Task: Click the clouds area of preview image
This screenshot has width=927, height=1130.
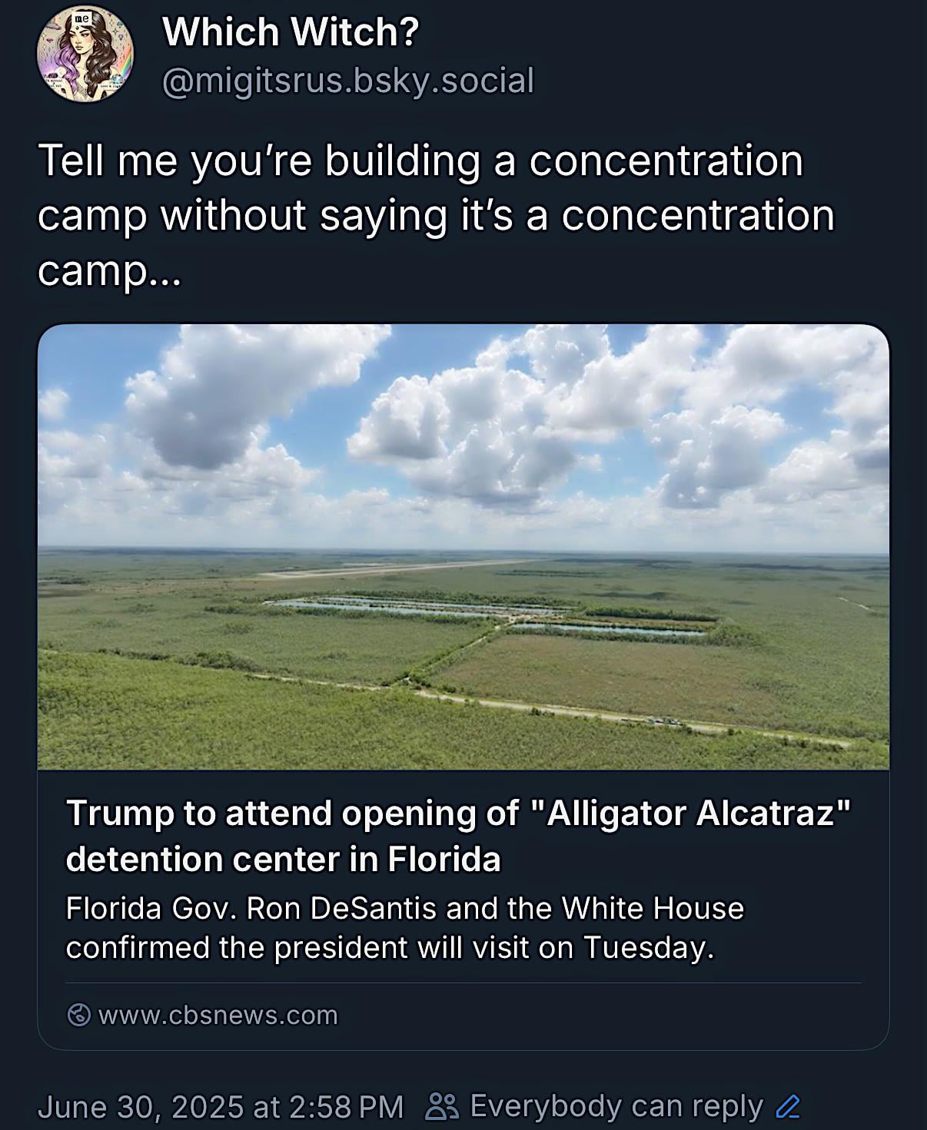Action: [x=463, y=430]
